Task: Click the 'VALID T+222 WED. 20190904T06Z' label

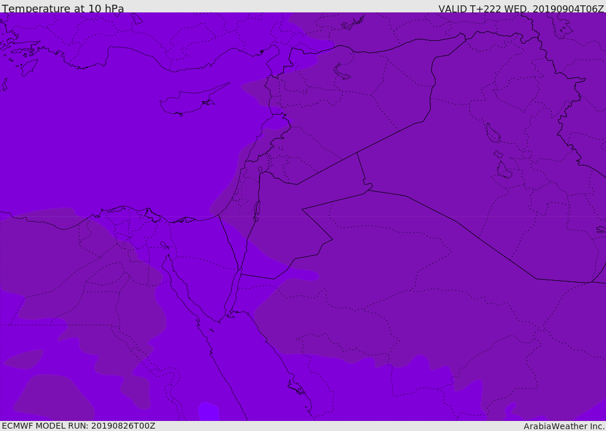Action: point(521,9)
